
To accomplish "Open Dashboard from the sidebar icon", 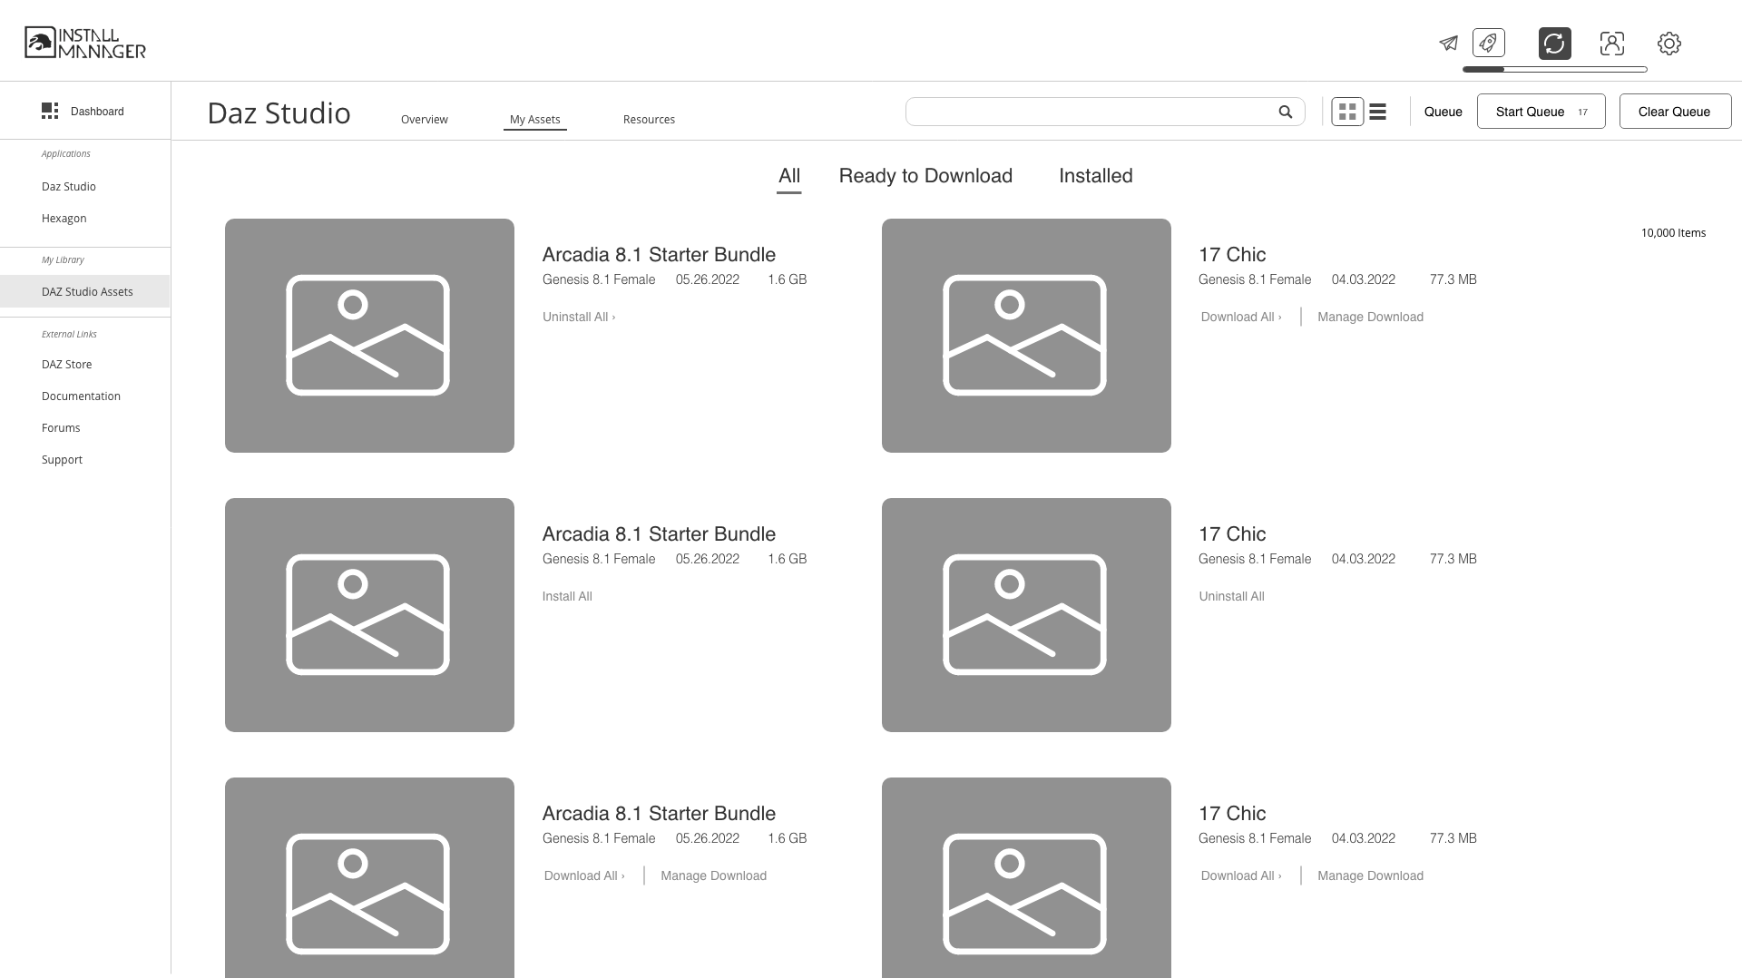I will point(50,111).
